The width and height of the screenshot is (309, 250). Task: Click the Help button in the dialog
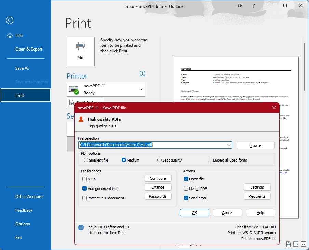click(x=260, y=213)
